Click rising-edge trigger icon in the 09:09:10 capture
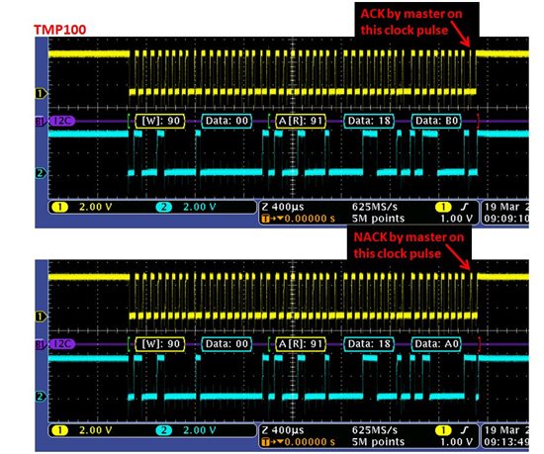Viewport: 544px width, 454px height. 465,207
